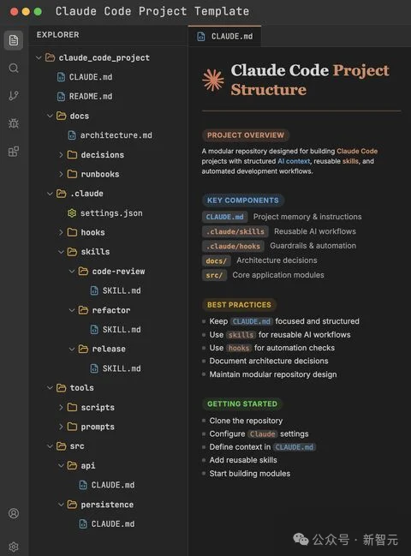411x556 pixels.
Task: Click the gear icon beside settings.json
Action: 72,212
